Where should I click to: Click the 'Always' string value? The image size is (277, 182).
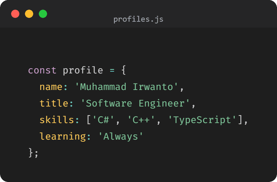(120, 136)
